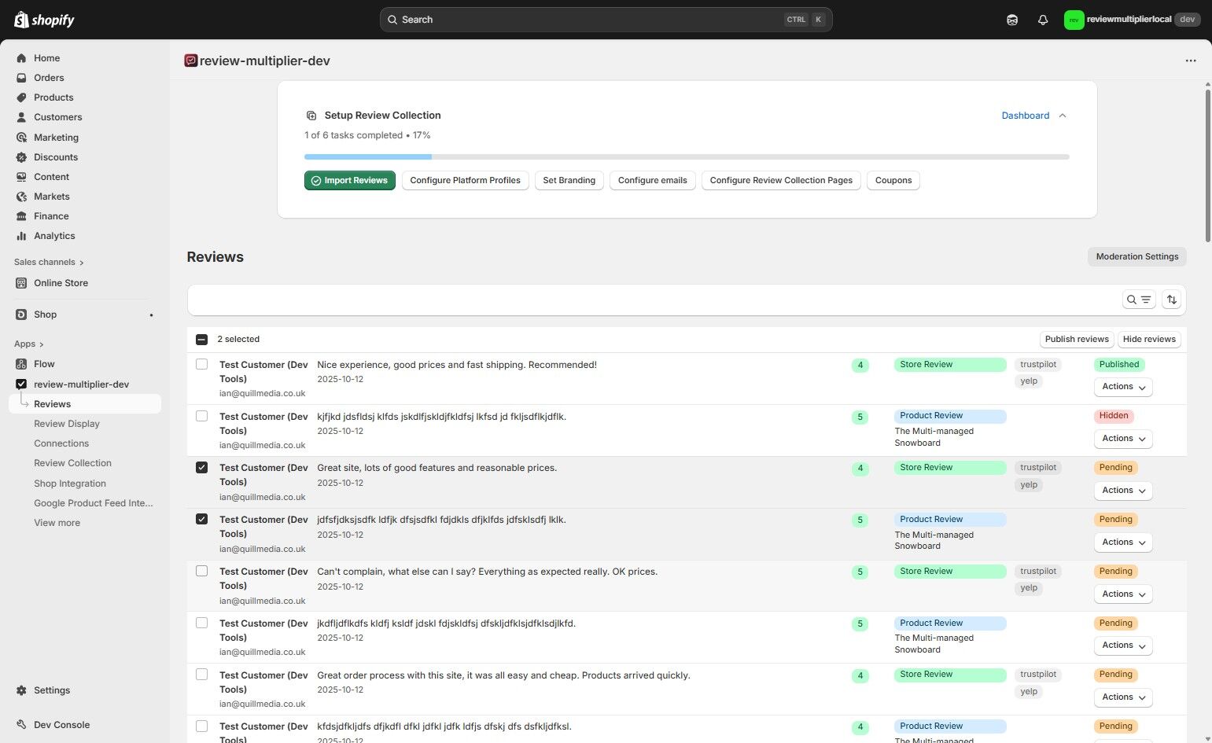Image resolution: width=1212 pixels, height=743 pixels.
Task: Switch to Review Display in sidebar
Action: coord(66,423)
